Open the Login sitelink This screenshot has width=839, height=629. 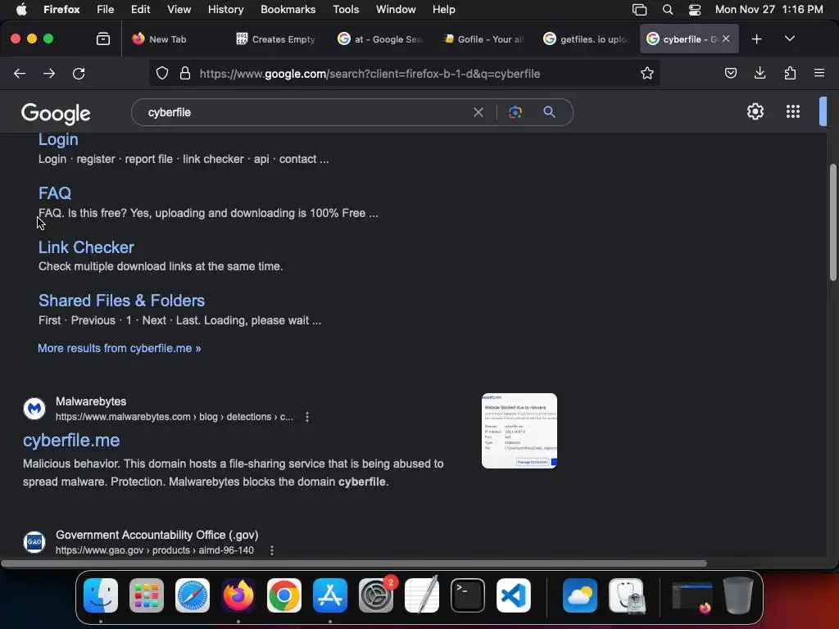(x=58, y=139)
